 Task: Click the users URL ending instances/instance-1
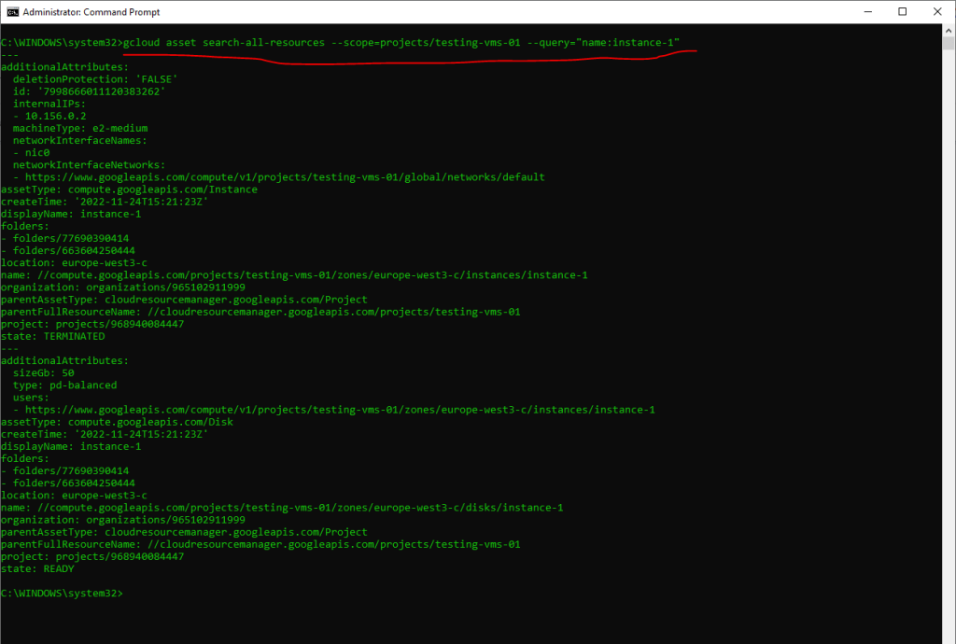[340, 410]
